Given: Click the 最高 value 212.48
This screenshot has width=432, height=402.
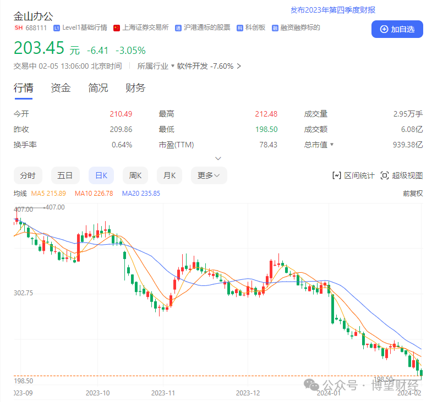Looking at the screenshot, I should tap(266, 114).
